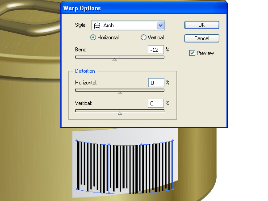Click the Bend percentage field

156,50
